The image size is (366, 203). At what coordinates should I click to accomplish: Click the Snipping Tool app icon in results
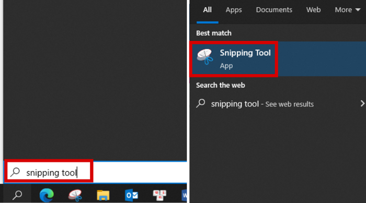click(205, 57)
